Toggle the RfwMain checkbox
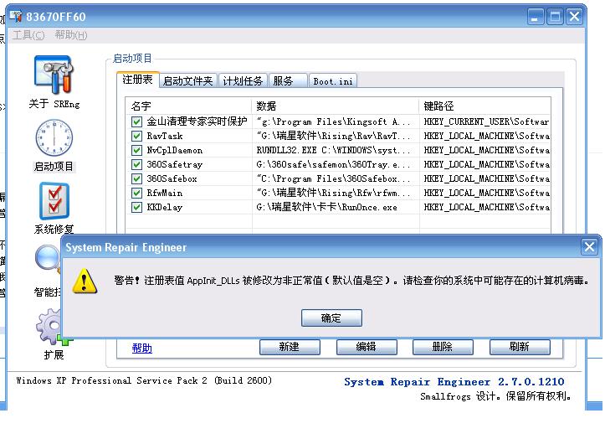This screenshot has height=439, width=605. [136, 194]
